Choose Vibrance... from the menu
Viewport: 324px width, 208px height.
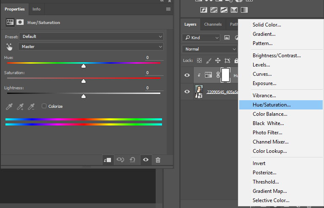pyautogui.click(x=281, y=96)
